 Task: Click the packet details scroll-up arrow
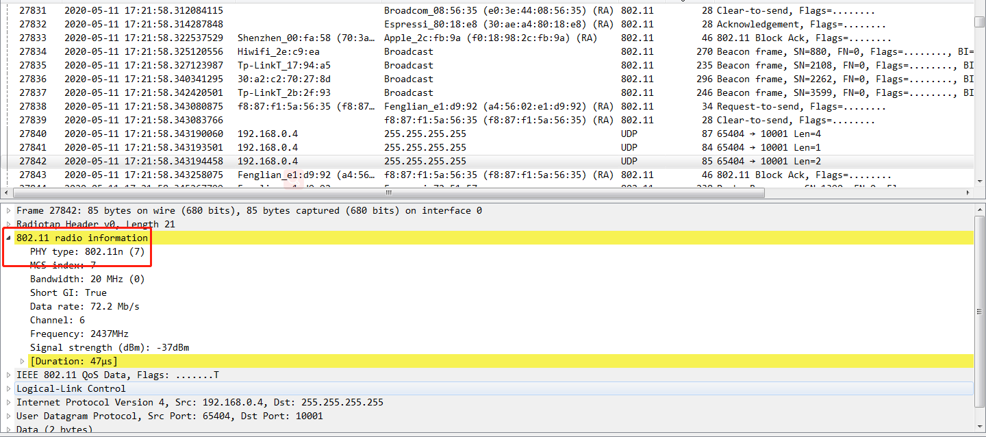[980, 210]
